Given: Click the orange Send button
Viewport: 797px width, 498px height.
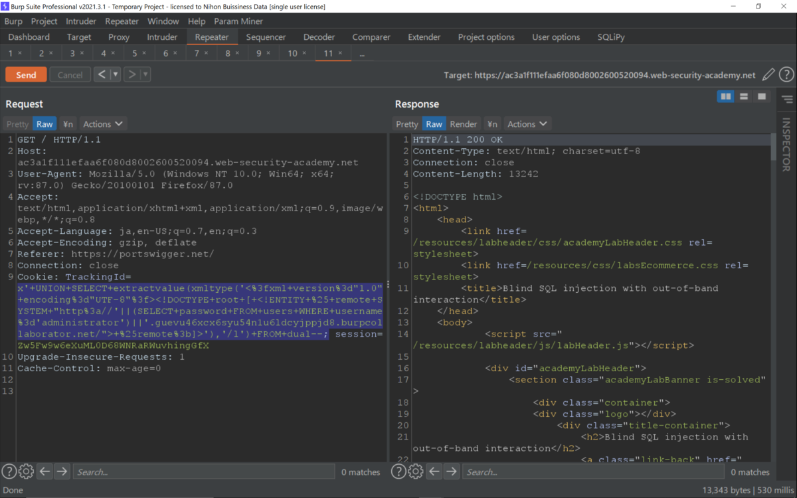Looking at the screenshot, I should (x=26, y=75).
